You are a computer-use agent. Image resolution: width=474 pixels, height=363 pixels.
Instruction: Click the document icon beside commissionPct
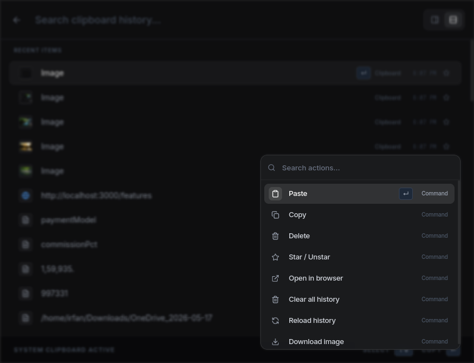tap(26, 244)
